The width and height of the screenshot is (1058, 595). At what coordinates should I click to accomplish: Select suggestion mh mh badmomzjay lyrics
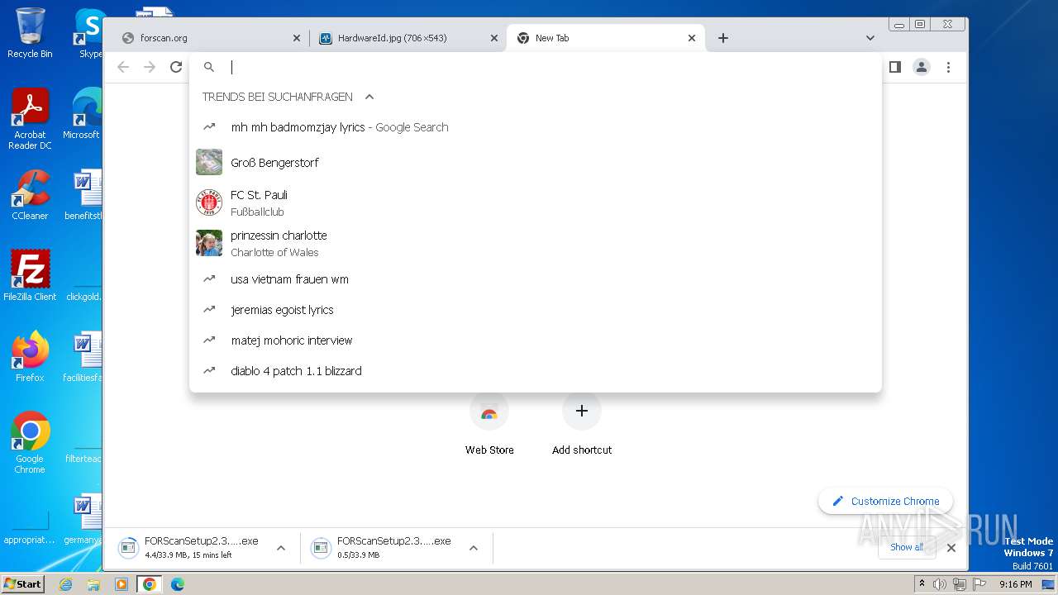tap(536, 127)
